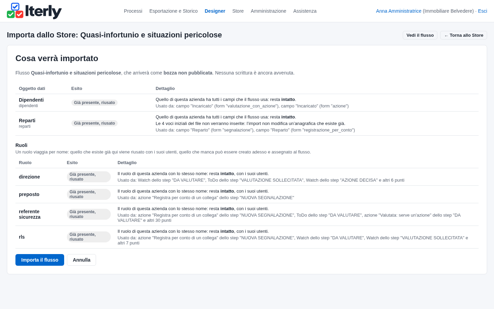Click the Importa il flusso button
The width and height of the screenshot is (494, 309).
point(40,260)
